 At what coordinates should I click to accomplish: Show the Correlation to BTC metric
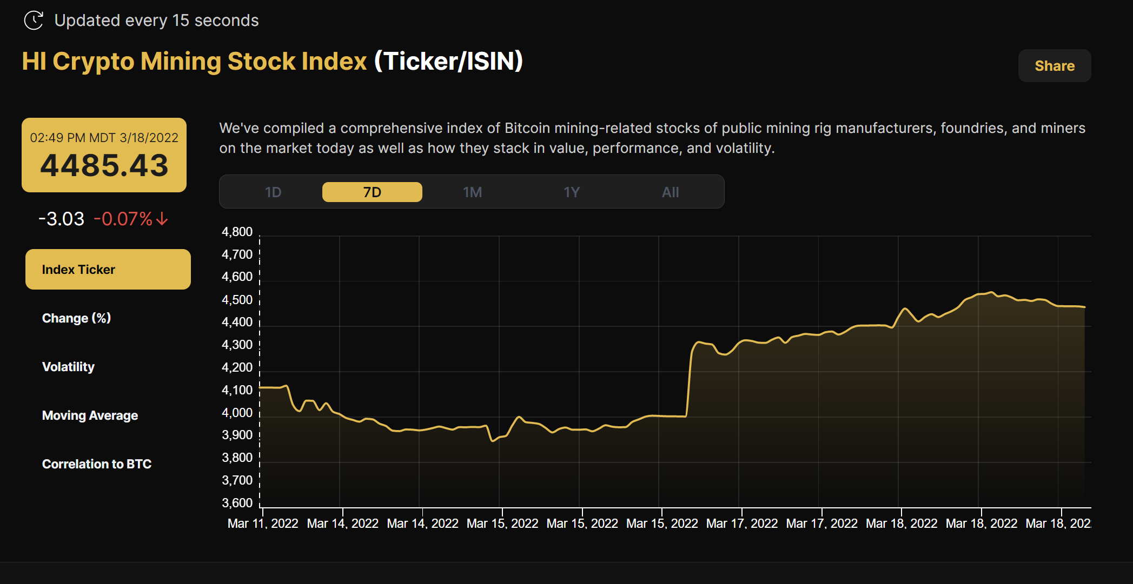pyautogui.click(x=97, y=464)
